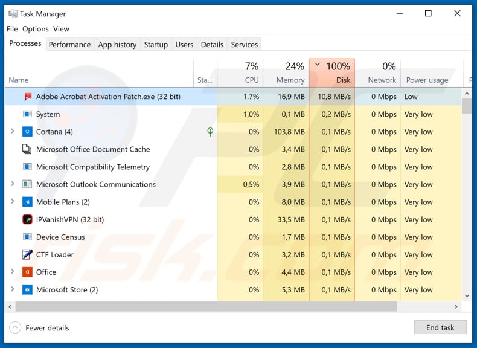Click the 16,9 MB memory value
Screen dimensions: 477x348
[x=291, y=97]
